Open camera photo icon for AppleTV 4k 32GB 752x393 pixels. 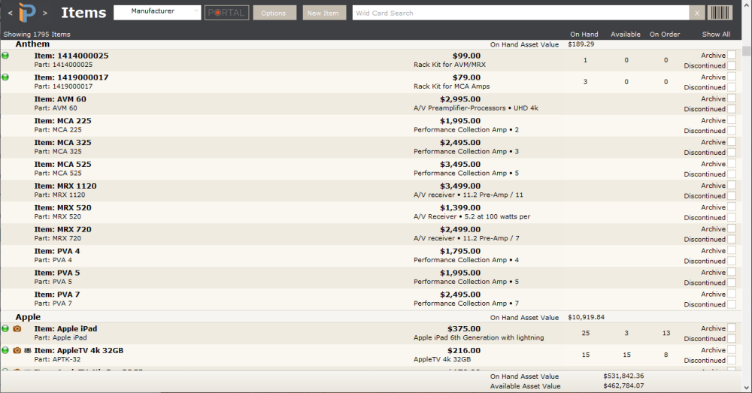tap(17, 350)
